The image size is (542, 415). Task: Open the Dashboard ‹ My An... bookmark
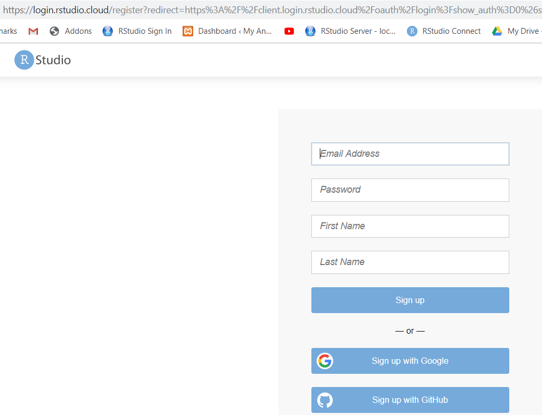[x=228, y=31]
